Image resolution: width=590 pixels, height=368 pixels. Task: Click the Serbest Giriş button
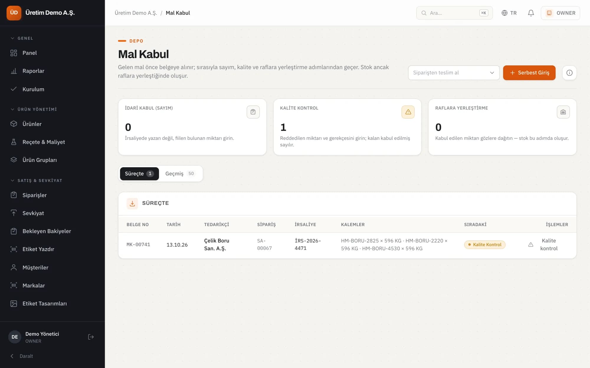coord(529,73)
